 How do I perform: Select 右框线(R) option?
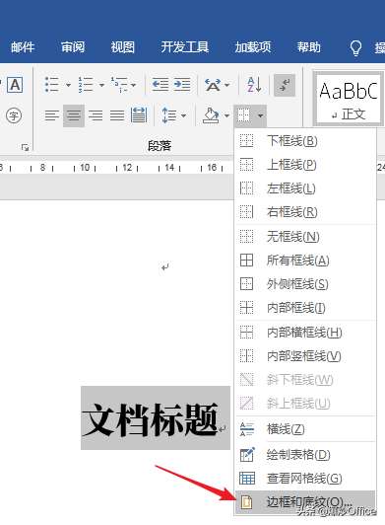pyautogui.click(x=305, y=212)
